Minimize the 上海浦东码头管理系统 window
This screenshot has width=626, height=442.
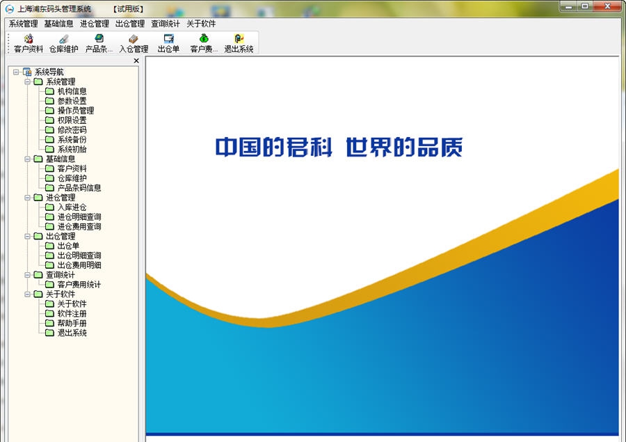[x=569, y=6]
